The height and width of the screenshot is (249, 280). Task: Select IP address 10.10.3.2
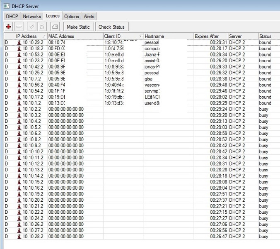tap(31, 115)
